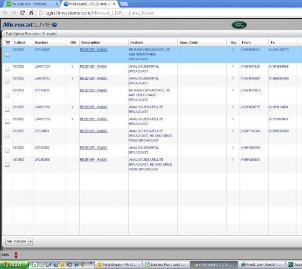
Task: Launch Chrome from the quick launch bar
Action: [x=83, y=265]
